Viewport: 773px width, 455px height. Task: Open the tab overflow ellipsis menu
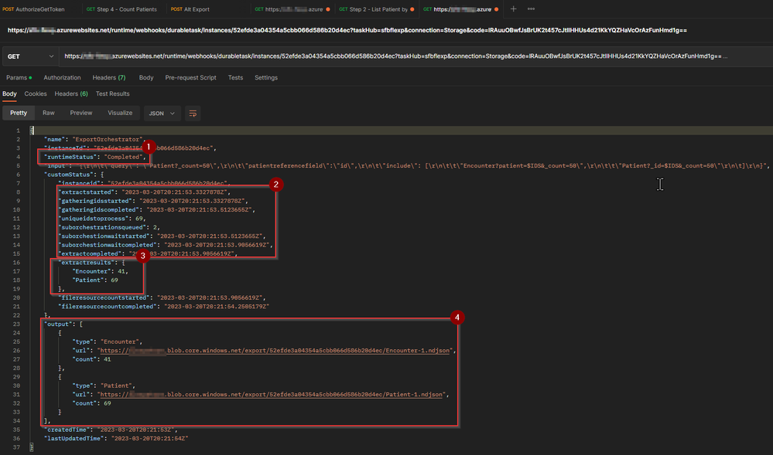(x=531, y=8)
